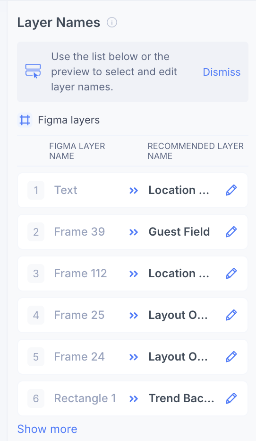Image resolution: width=256 pixels, height=441 pixels.
Task: Select the Frame 39 layer row
Action: click(x=133, y=232)
